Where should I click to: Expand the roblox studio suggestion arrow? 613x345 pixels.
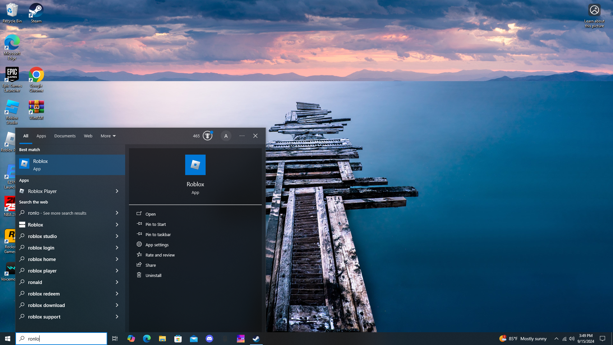pyautogui.click(x=117, y=236)
